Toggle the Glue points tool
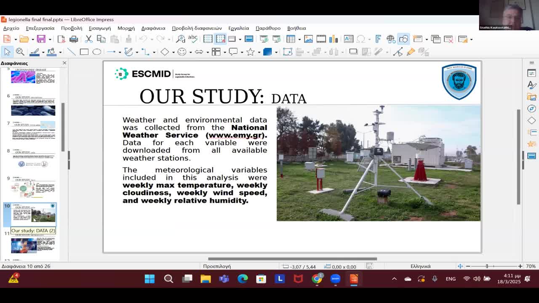The height and width of the screenshot is (303, 539). point(411,52)
